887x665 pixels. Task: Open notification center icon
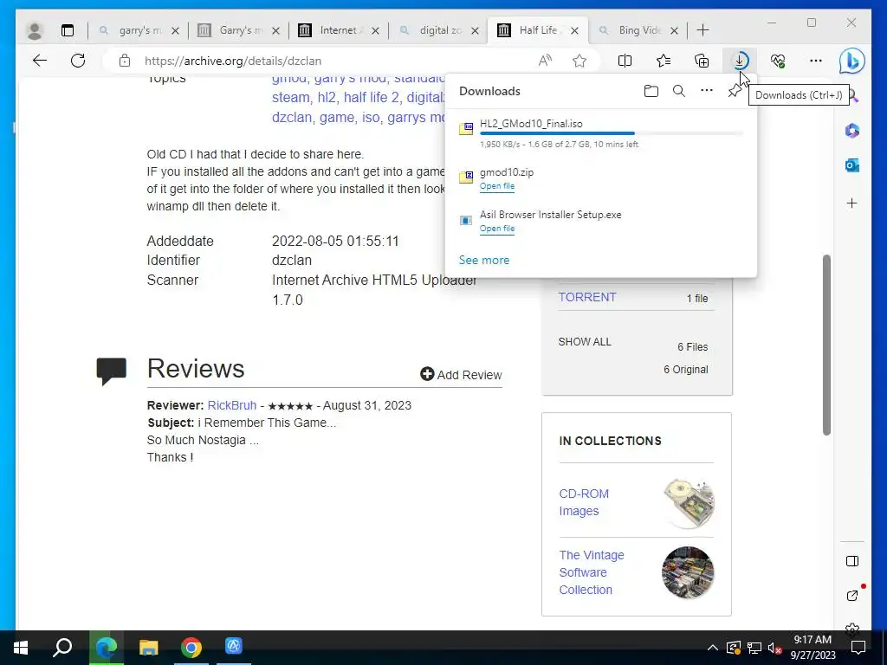click(x=858, y=648)
